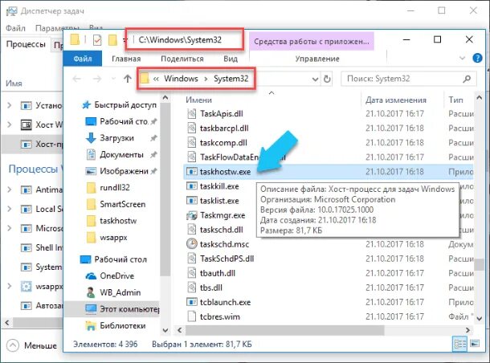The image size is (490, 363).
Task: Select Быстрый доступ in navigation pane
Action: point(125,105)
